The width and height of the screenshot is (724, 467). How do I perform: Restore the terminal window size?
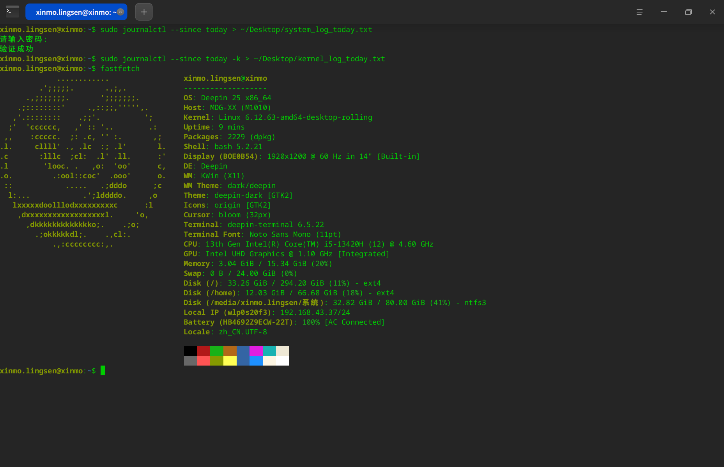689,12
